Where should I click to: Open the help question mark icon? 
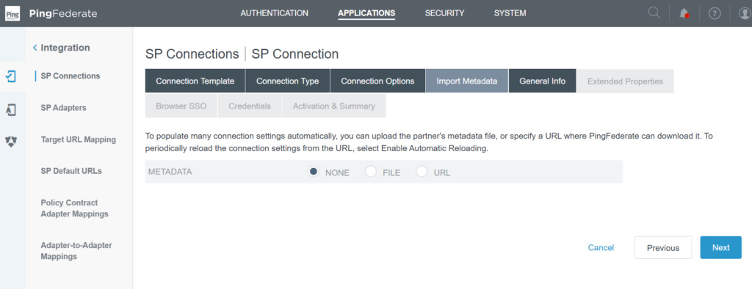[715, 13]
